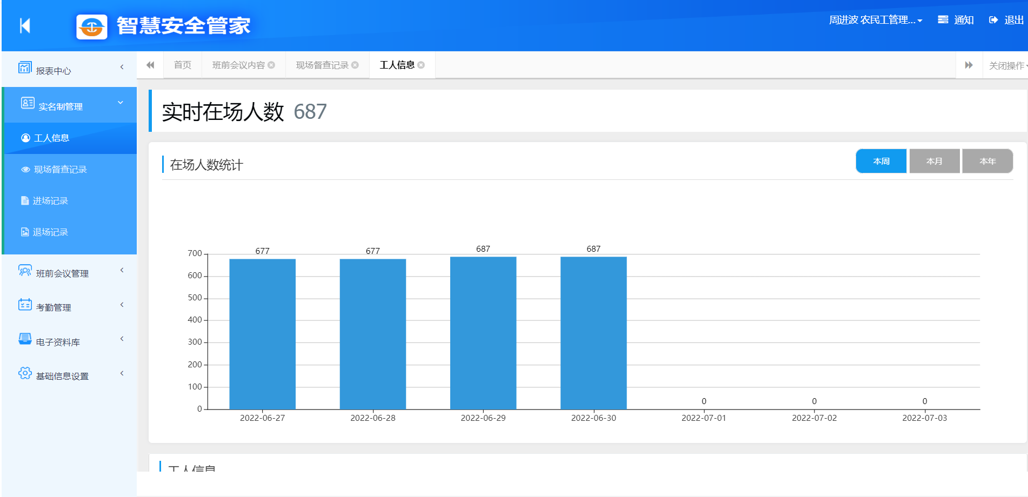
Task: Open the 通知 notifications icon
Action: [x=943, y=20]
